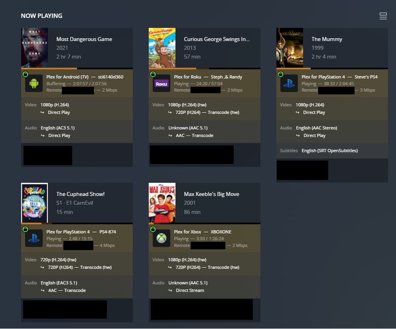Open The Cuphead Show! poster thumbnail
The width and height of the screenshot is (396, 329).
tap(34, 203)
